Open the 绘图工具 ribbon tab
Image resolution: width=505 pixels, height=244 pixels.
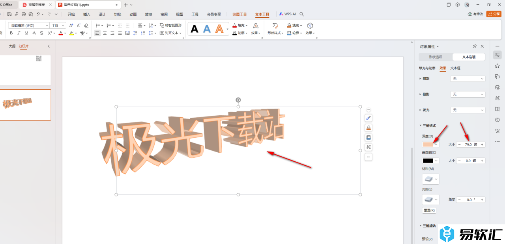click(x=239, y=14)
